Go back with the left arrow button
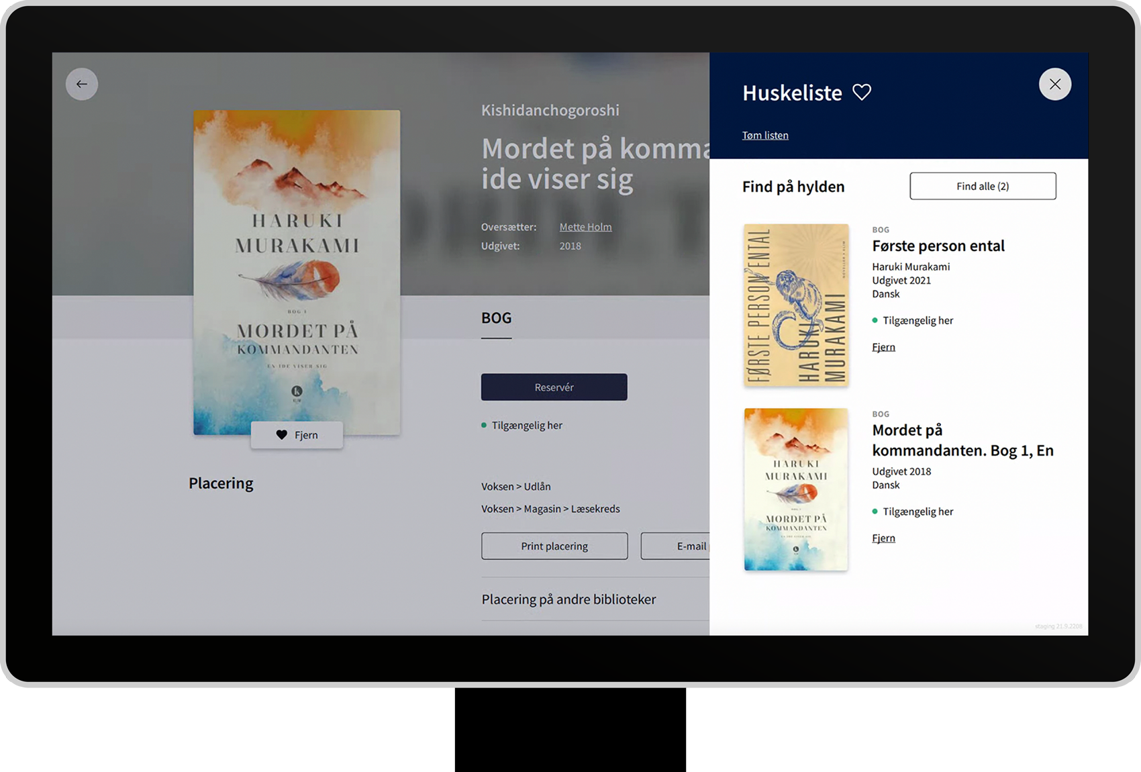This screenshot has width=1141, height=772. [82, 84]
